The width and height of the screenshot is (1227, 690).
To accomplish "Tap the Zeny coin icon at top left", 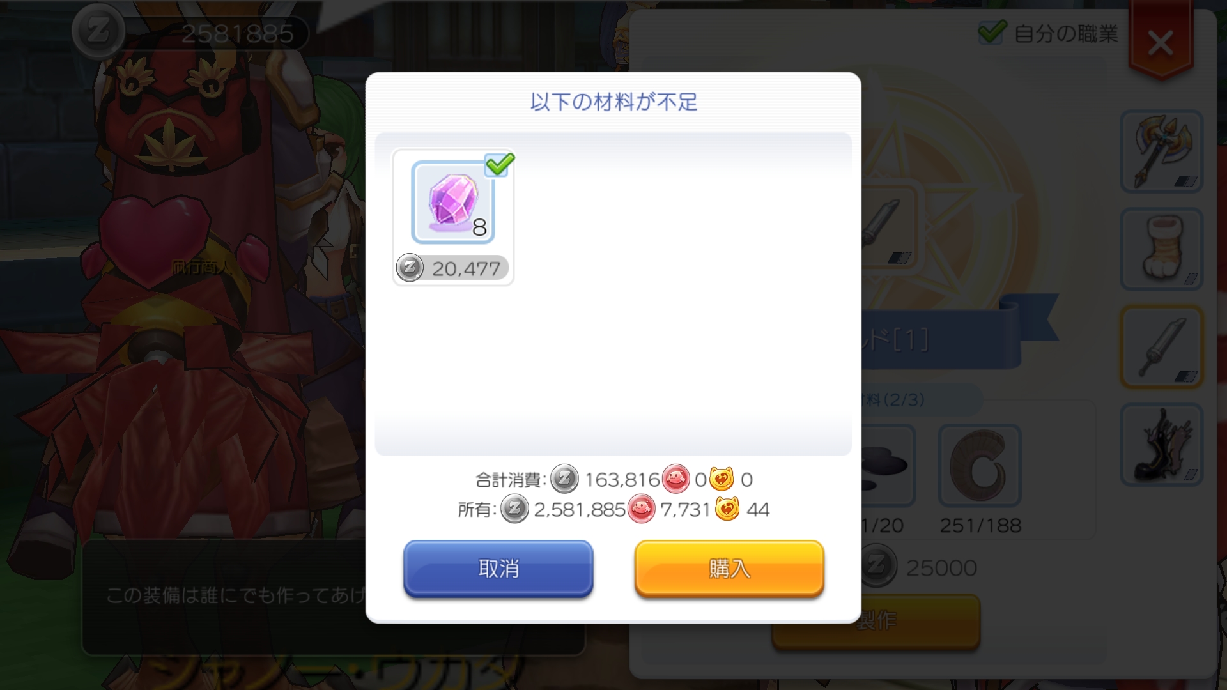I will (98, 32).
